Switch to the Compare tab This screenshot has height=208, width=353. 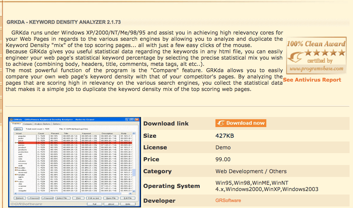[28, 124]
